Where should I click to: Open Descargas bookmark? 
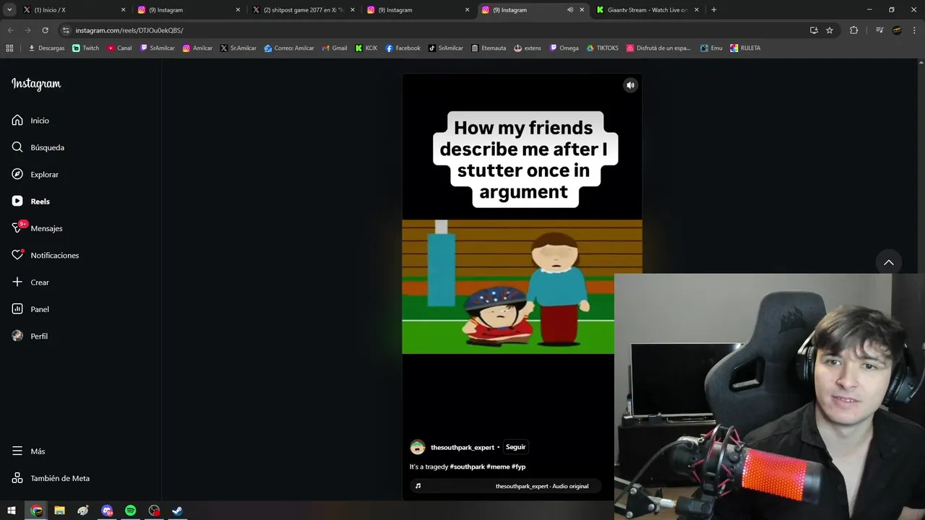(46, 48)
